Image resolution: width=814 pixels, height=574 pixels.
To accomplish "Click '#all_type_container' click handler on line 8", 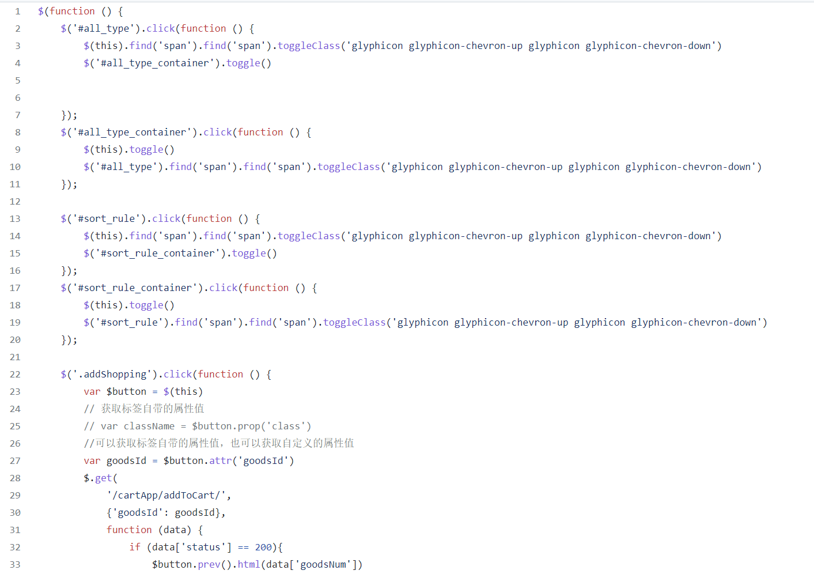I will [x=186, y=133].
